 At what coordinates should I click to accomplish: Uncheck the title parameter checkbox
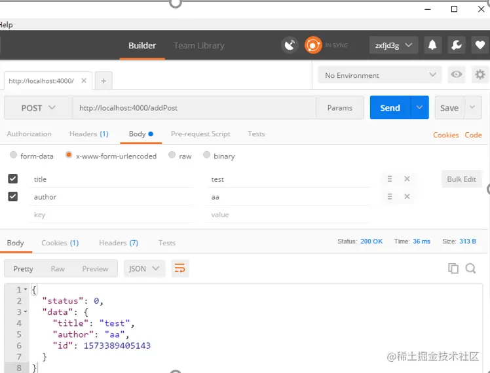13,179
